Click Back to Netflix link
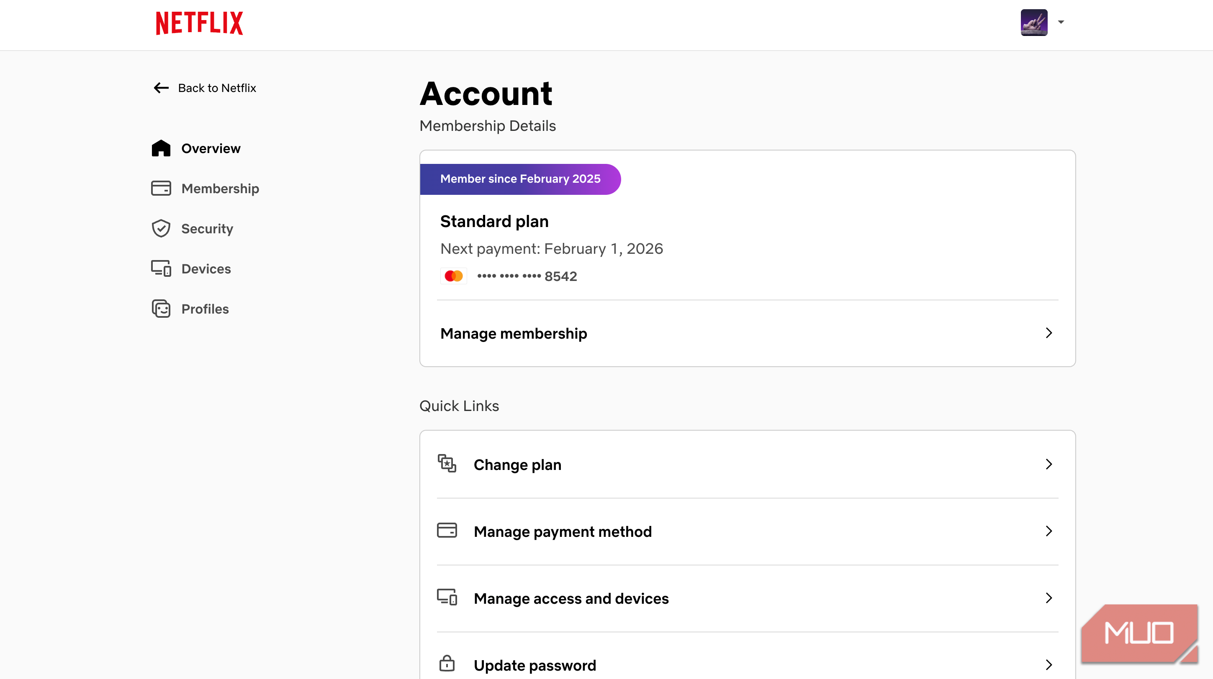The image size is (1213, 679). (x=217, y=88)
